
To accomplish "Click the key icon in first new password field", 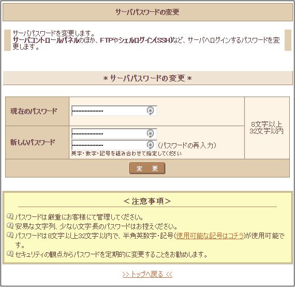I will (150, 133).
